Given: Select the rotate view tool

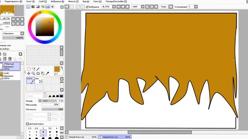Looking at the screenshot, I should click(x=38, y=73).
